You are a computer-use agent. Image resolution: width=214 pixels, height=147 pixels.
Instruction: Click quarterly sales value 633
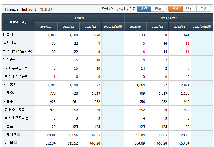point(142,35)
